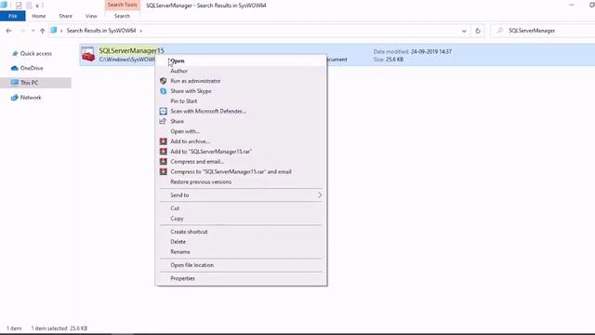Image resolution: width=595 pixels, height=335 pixels.
Task: Click the Network icon in sidebar
Action: [x=15, y=98]
